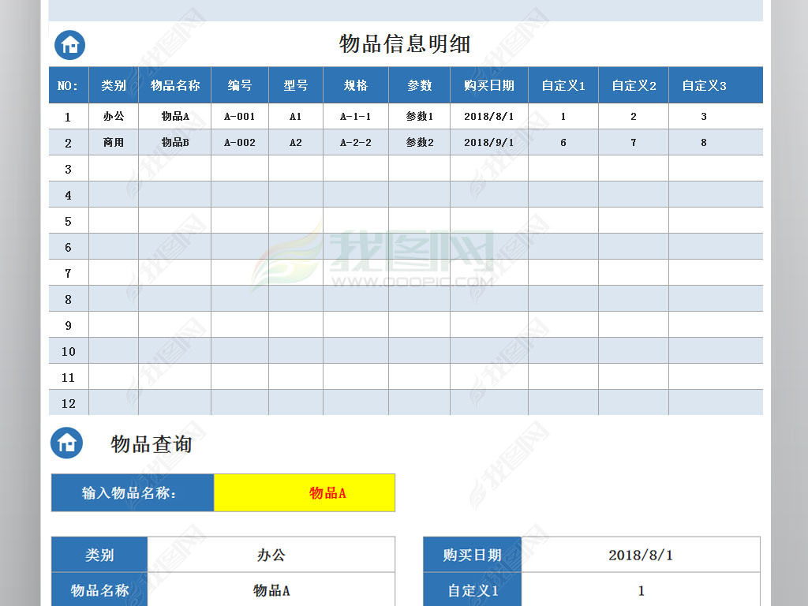The width and height of the screenshot is (808, 606).
Task: Select the 自定义1 column header
Action: point(562,85)
